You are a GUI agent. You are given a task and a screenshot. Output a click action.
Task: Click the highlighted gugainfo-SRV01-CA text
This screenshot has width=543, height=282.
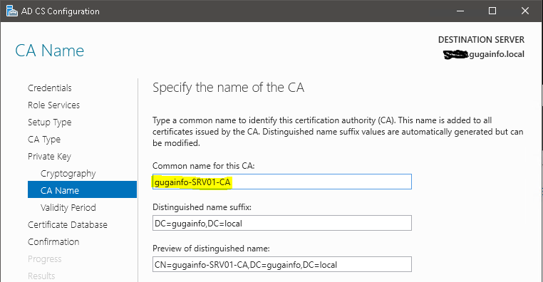(192, 182)
